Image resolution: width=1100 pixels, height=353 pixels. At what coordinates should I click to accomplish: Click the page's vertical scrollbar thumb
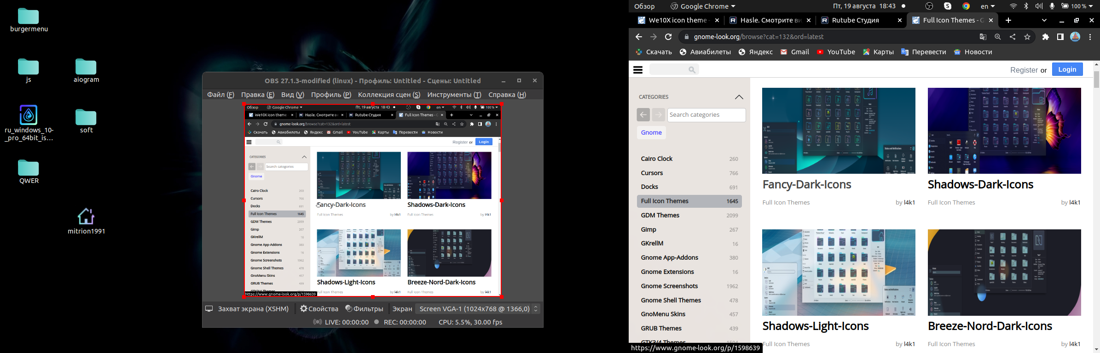point(1096,79)
